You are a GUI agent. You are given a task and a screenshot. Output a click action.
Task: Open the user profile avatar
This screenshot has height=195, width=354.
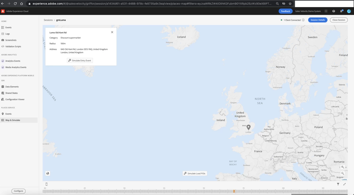click(x=349, y=11)
